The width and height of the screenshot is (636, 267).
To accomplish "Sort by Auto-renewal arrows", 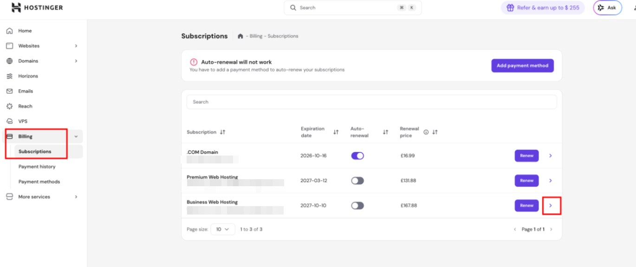I will click(x=385, y=132).
